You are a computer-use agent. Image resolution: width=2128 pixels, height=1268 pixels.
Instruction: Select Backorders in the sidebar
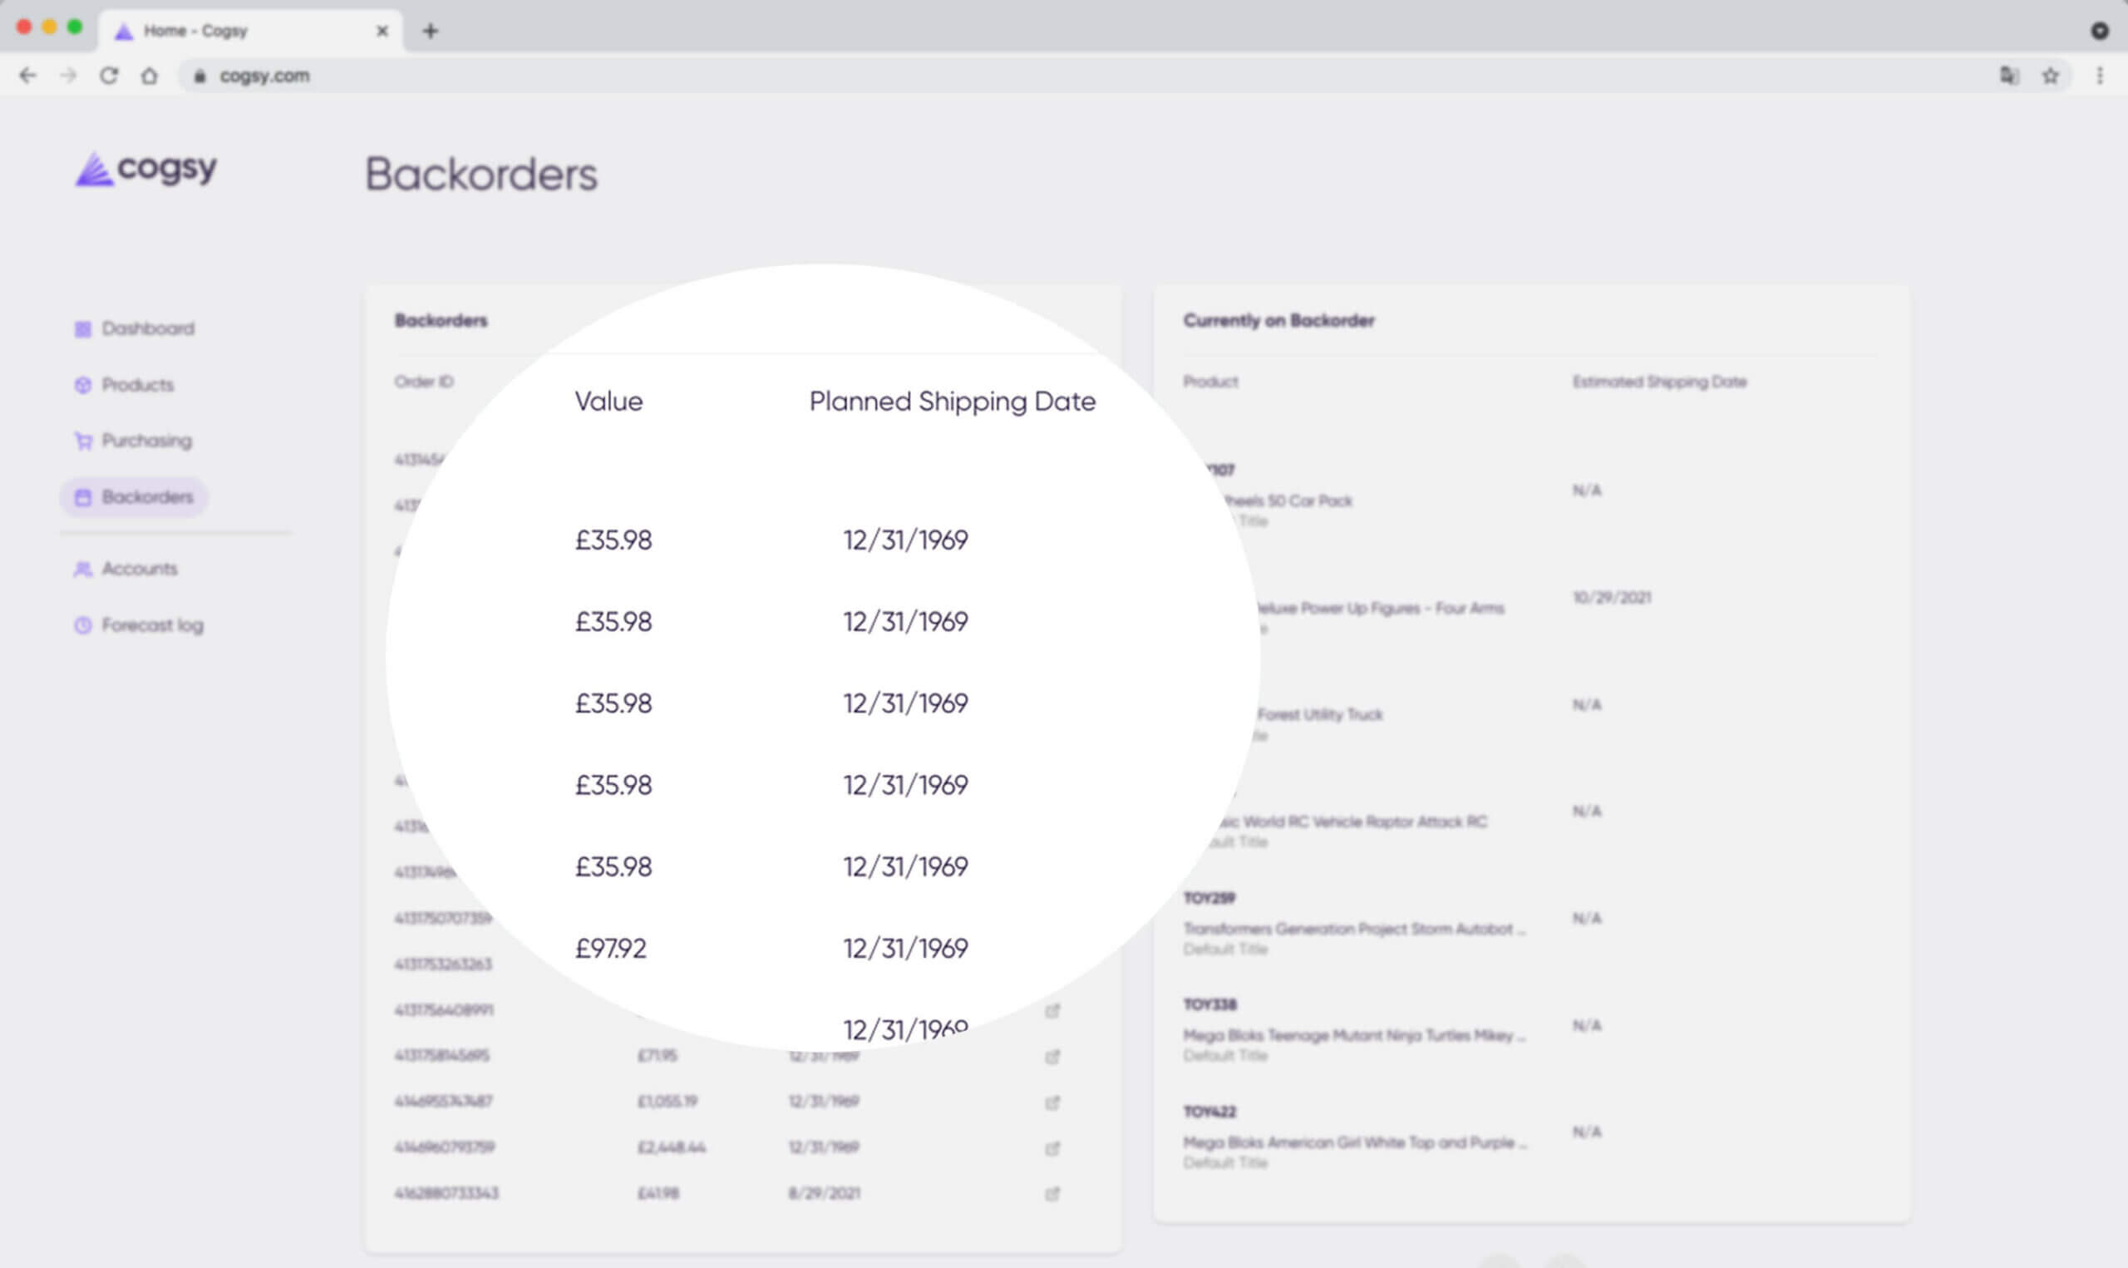tap(134, 496)
